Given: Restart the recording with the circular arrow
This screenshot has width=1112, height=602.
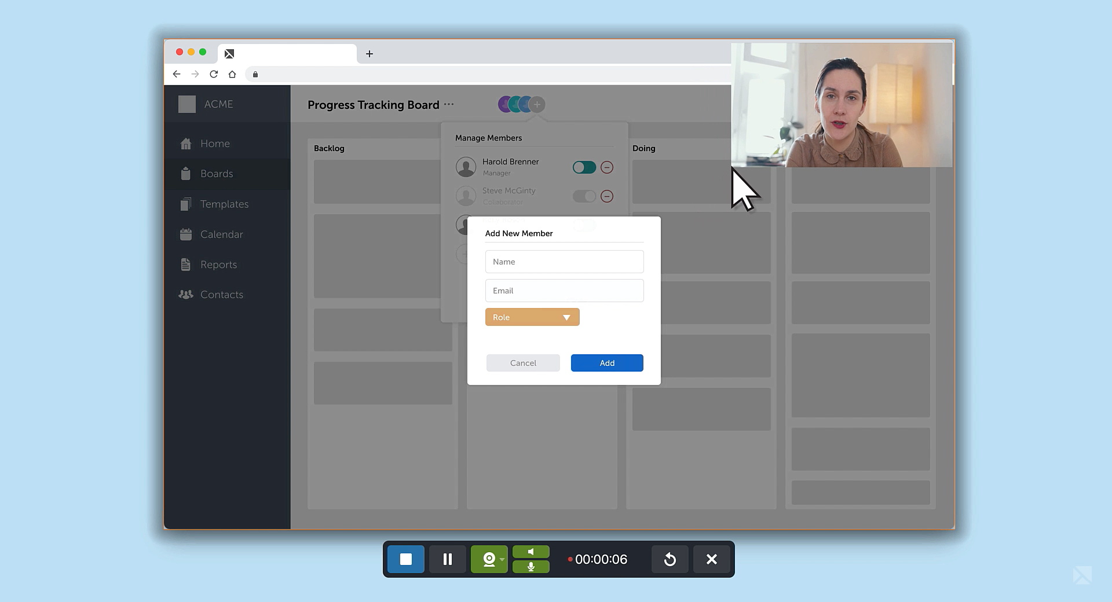Looking at the screenshot, I should 670,559.
